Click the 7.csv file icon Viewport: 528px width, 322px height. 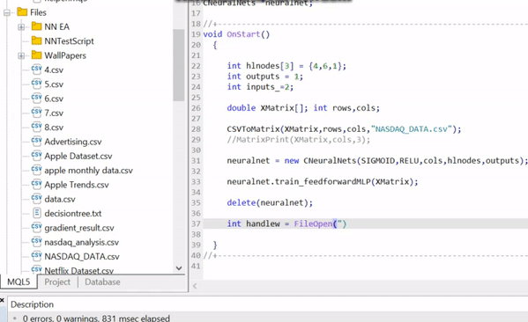(x=36, y=113)
